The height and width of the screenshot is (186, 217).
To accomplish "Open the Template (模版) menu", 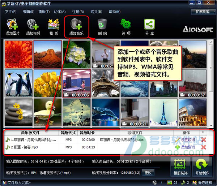I will click(44, 12).
